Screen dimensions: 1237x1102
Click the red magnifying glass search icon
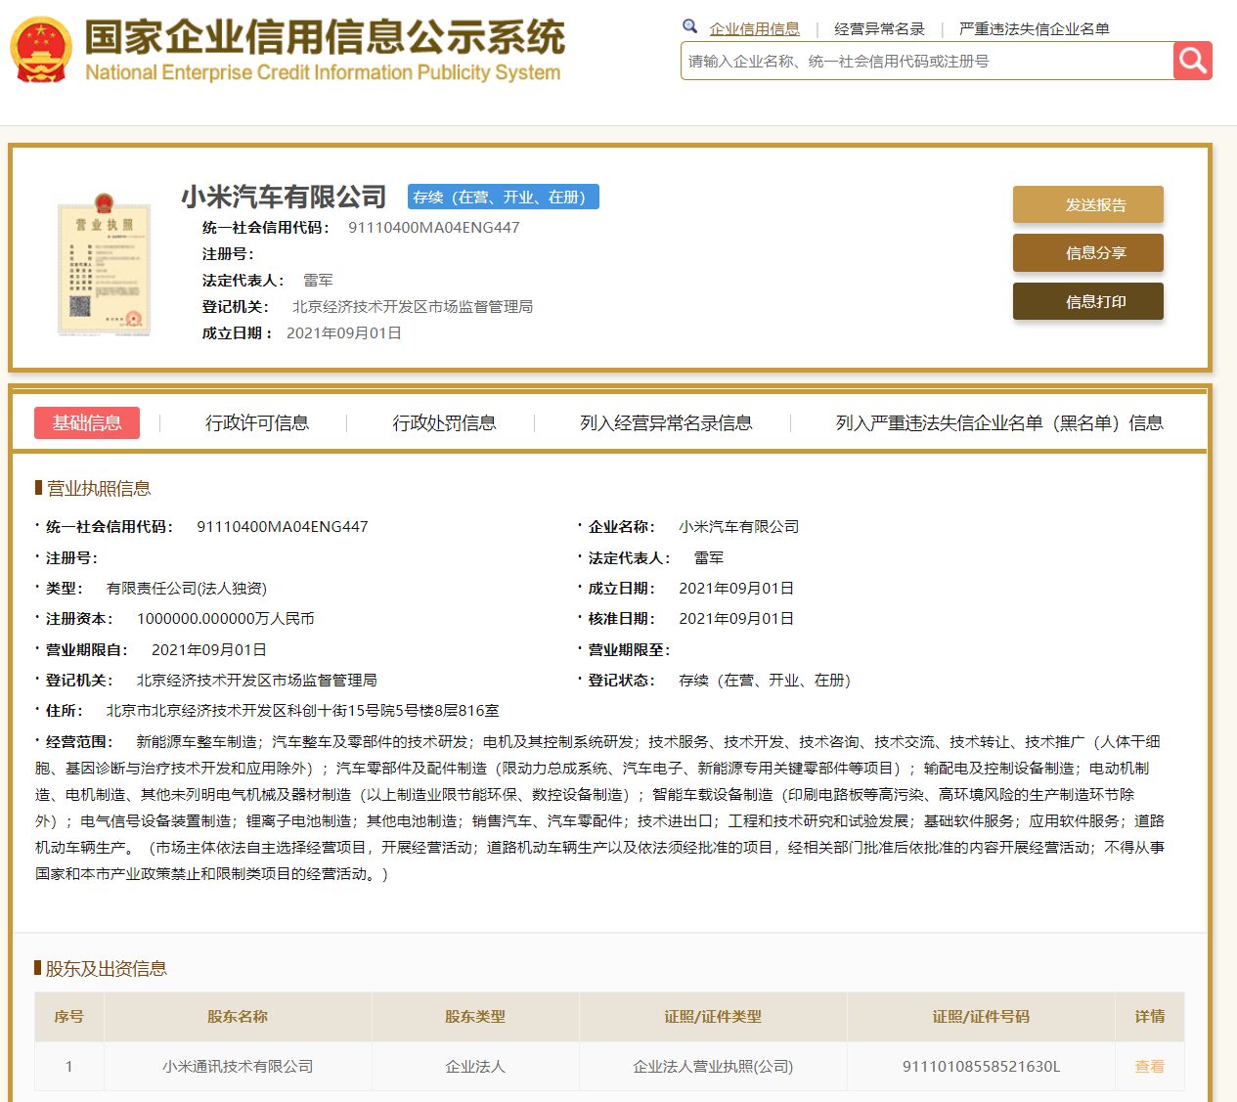coord(1192,60)
